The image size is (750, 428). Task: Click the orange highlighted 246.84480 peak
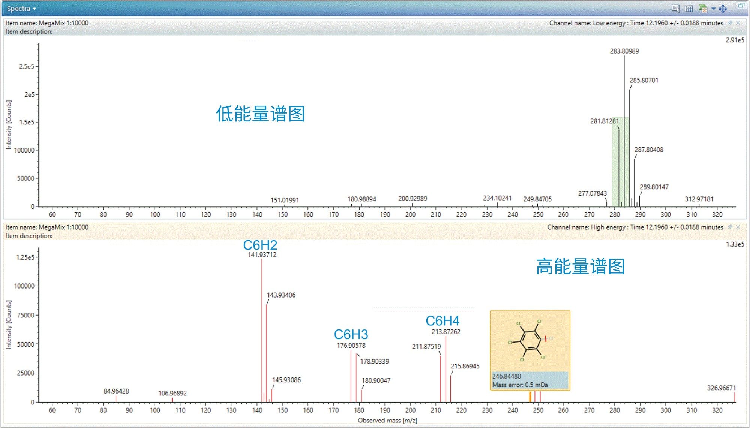click(x=530, y=397)
